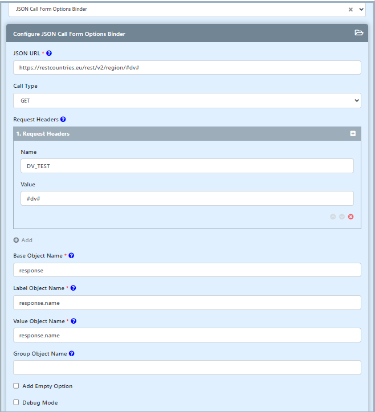Toggle the Debug Mode checkbox

(x=17, y=402)
